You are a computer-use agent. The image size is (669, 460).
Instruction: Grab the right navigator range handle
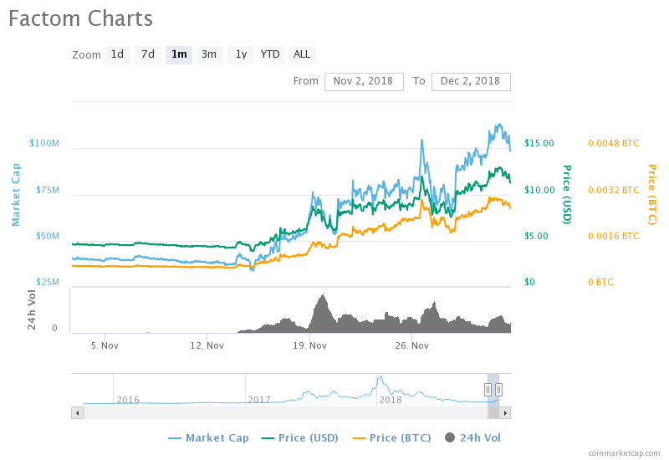[x=498, y=389]
